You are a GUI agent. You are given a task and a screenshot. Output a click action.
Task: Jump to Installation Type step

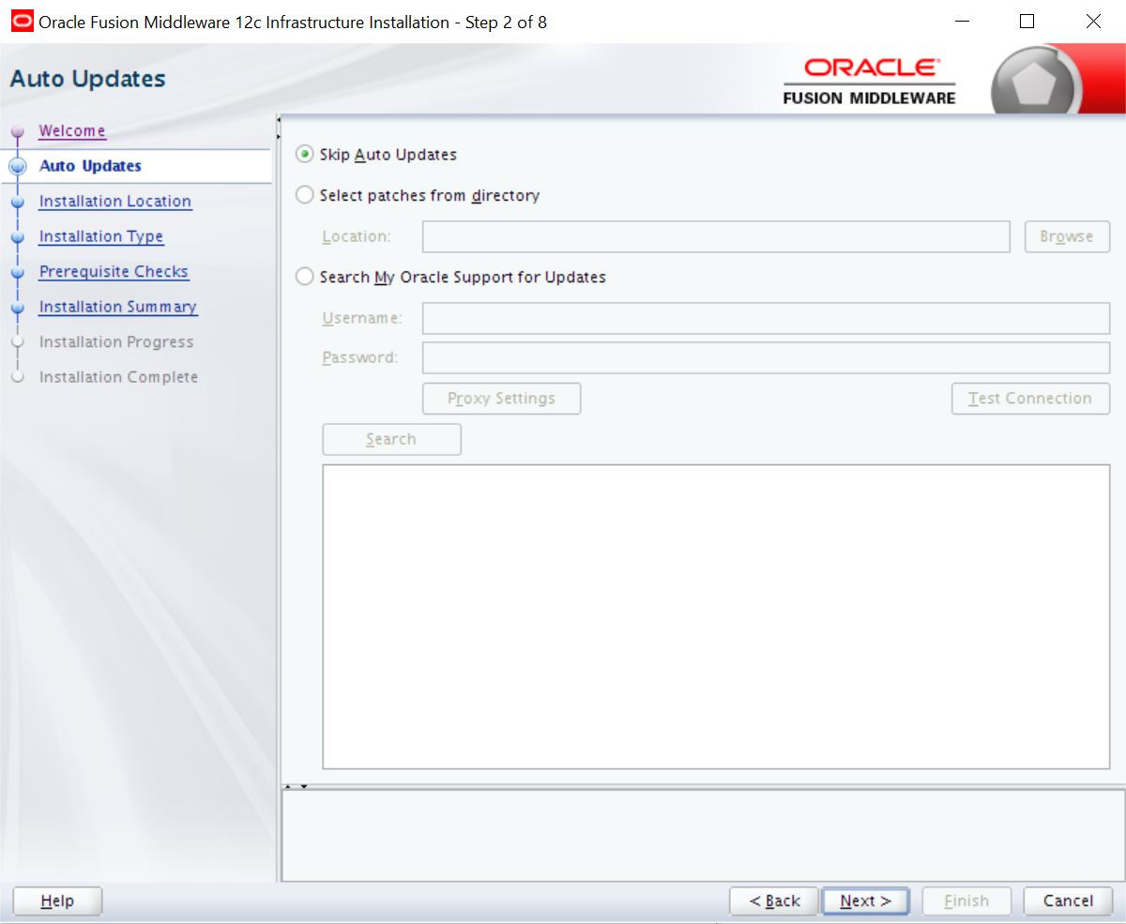tap(100, 236)
